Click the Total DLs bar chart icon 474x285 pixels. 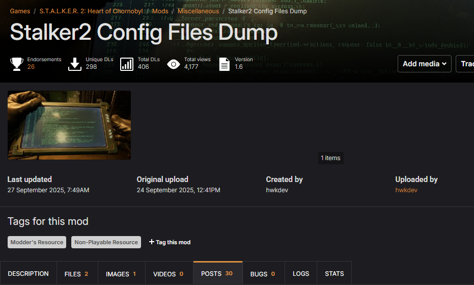(127, 64)
